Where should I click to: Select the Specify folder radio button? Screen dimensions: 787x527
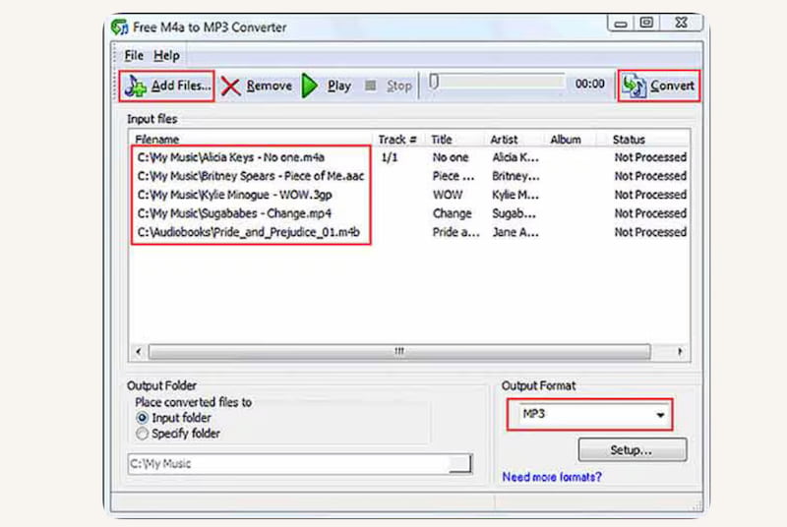tap(142, 434)
